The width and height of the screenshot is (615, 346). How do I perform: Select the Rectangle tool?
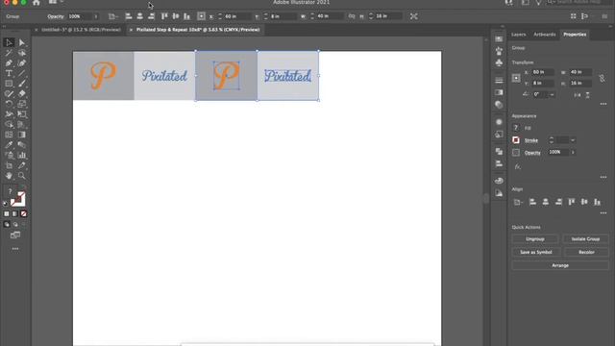coord(9,84)
